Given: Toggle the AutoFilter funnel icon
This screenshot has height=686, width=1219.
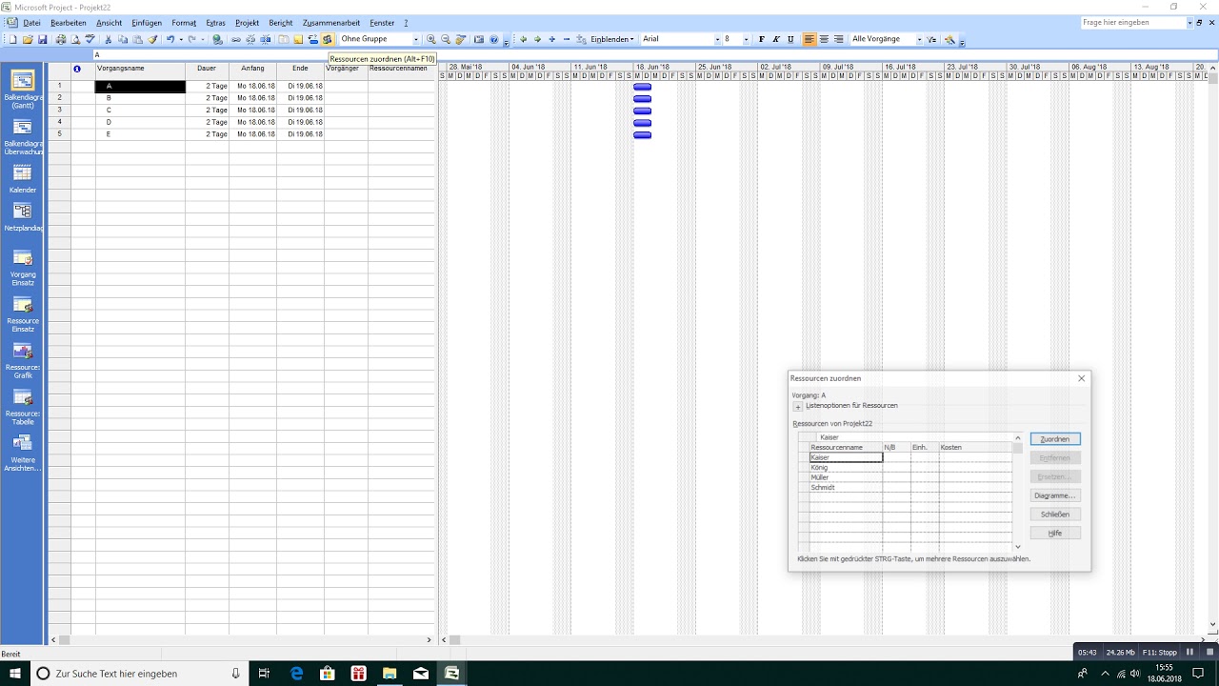Looking at the screenshot, I should [x=931, y=39].
